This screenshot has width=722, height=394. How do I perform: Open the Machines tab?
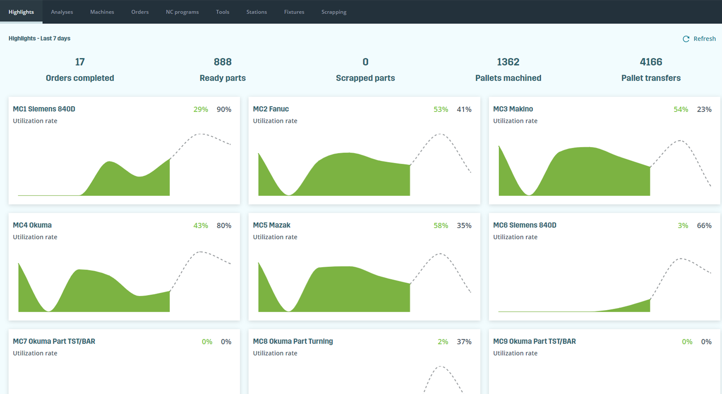pyautogui.click(x=102, y=12)
